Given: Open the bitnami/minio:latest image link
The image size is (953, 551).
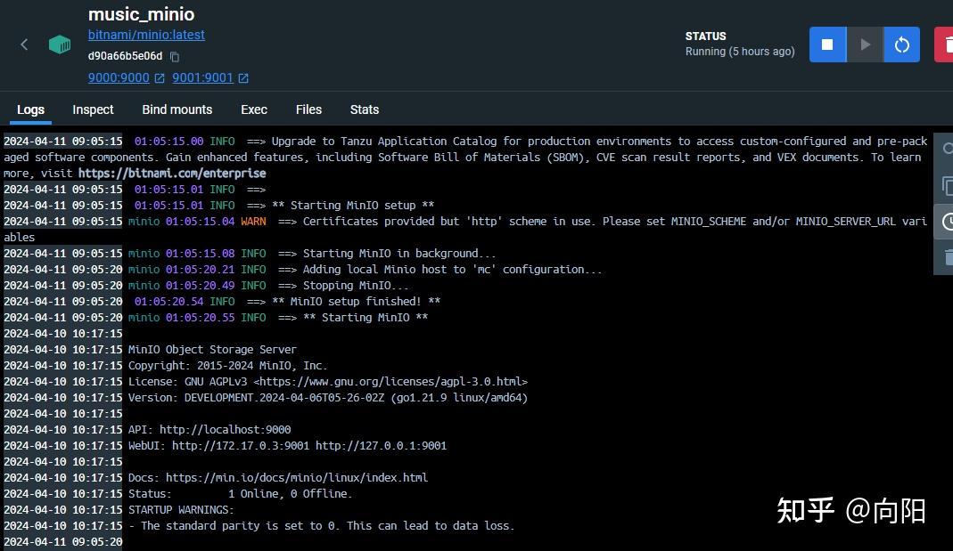Looking at the screenshot, I should pos(146,35).
